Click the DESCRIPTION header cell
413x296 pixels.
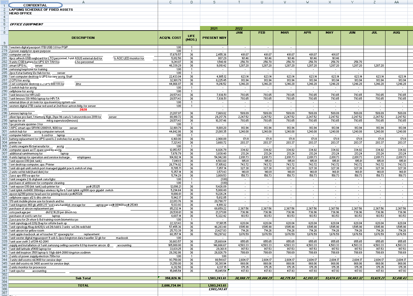point(83,38)
